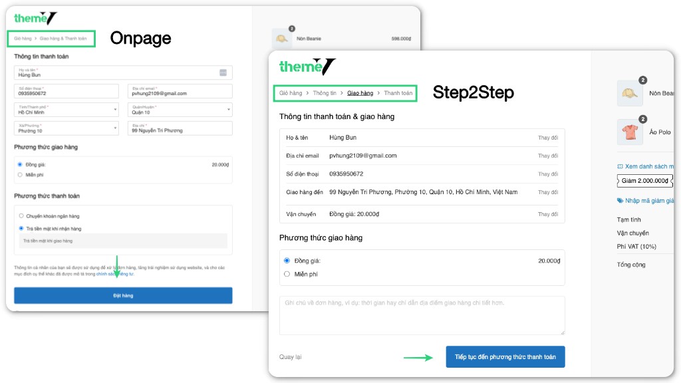Click Tiếp tục đến phương thức thanh toán
681x383 pixels.
click(505, 357)
